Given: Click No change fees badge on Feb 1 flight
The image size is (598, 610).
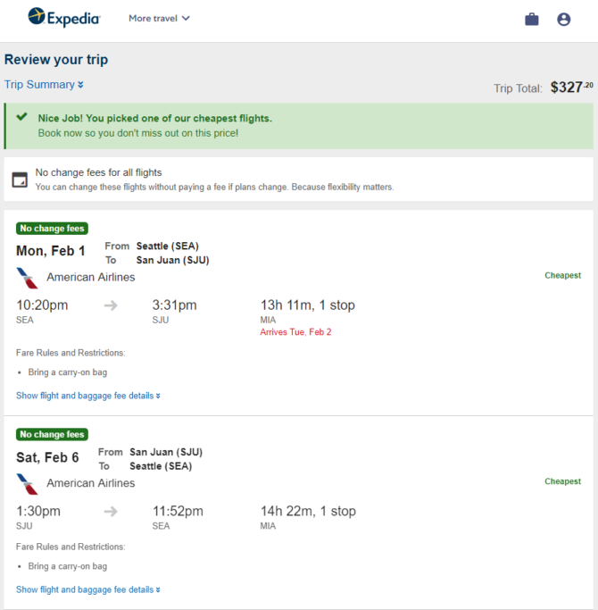Looking at the screenshot, I should tap(52, 229).
